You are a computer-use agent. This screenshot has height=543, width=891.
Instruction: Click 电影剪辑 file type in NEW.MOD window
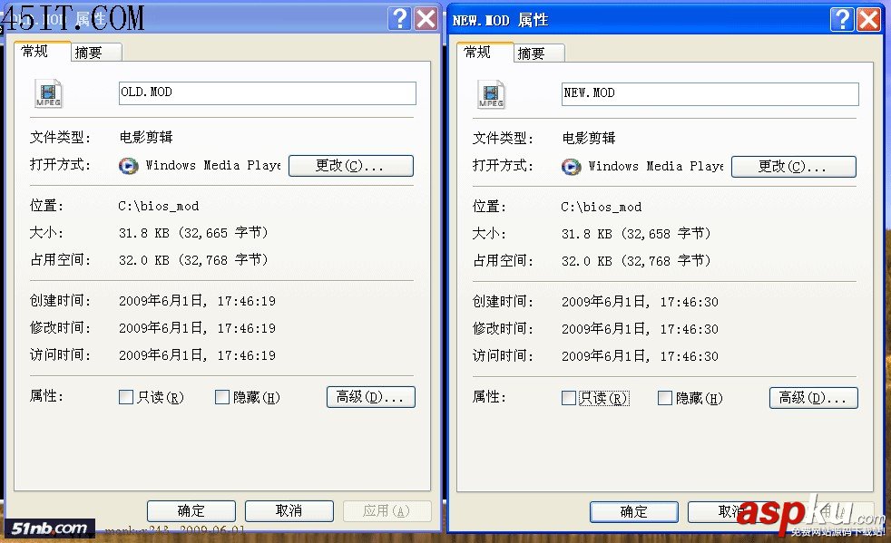click(589, 139)
